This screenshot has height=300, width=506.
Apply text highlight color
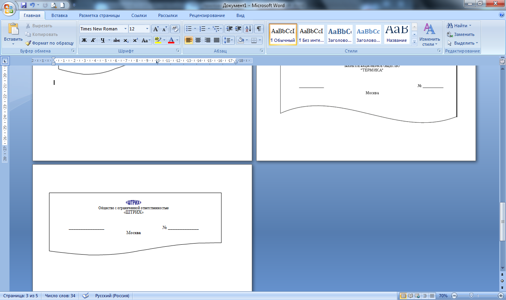(x=158, y=40)
